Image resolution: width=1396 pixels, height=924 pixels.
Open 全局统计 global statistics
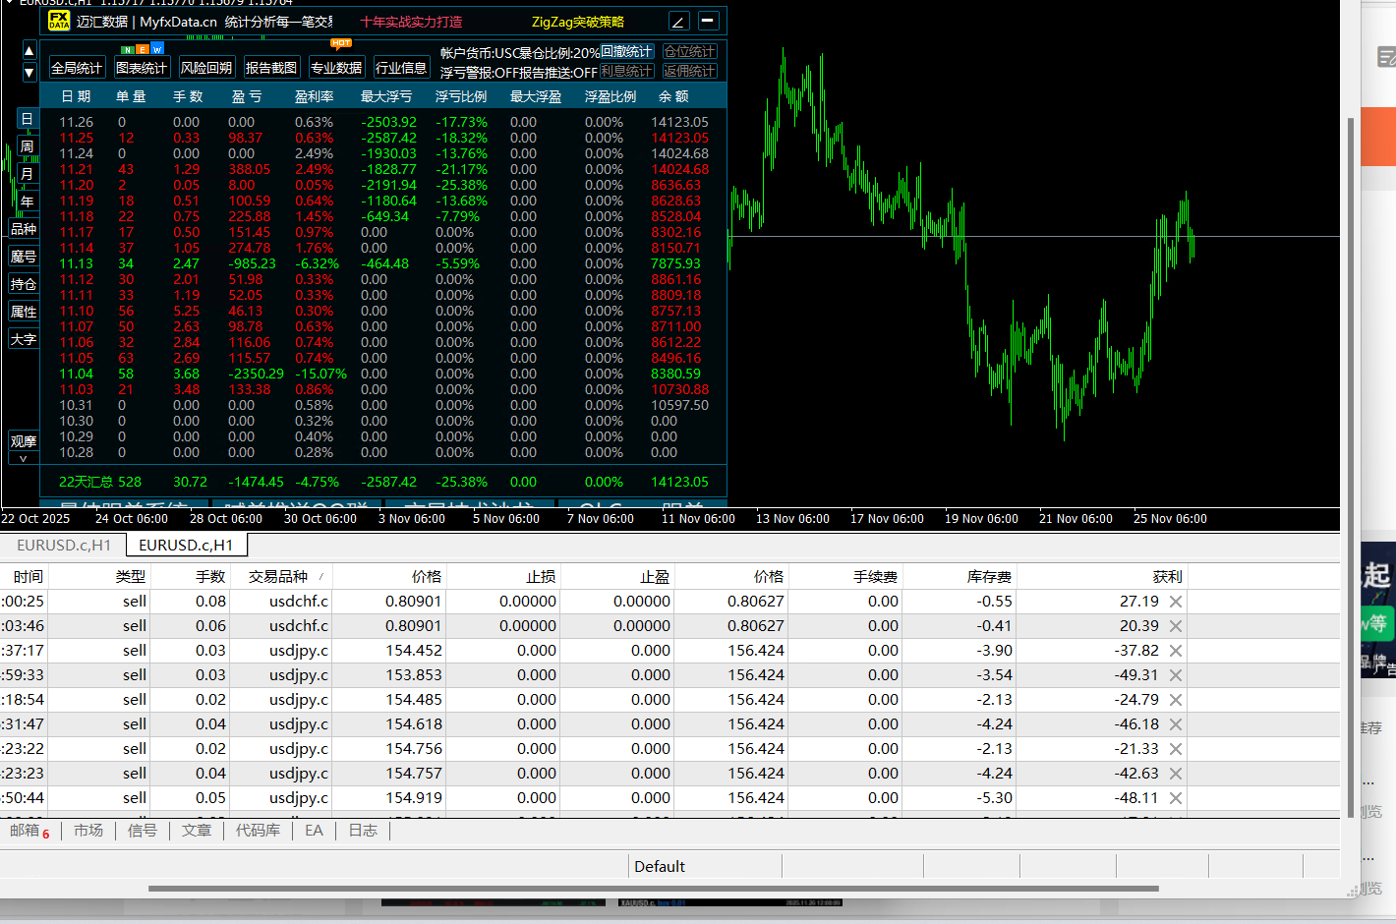[x=77, y=68]
